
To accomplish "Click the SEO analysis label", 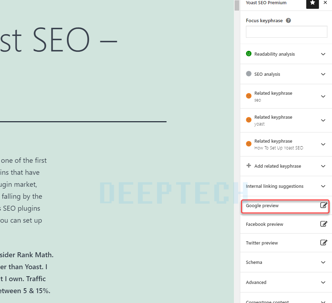I will point(267,74).
